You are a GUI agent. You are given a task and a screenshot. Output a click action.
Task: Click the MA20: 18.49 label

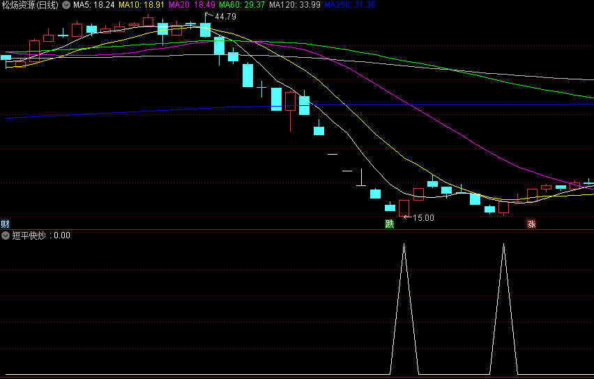(x=192, y=5)
